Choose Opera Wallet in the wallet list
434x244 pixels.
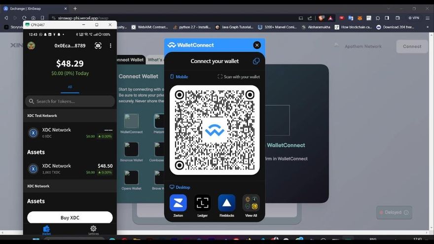[x=132, y=180]
